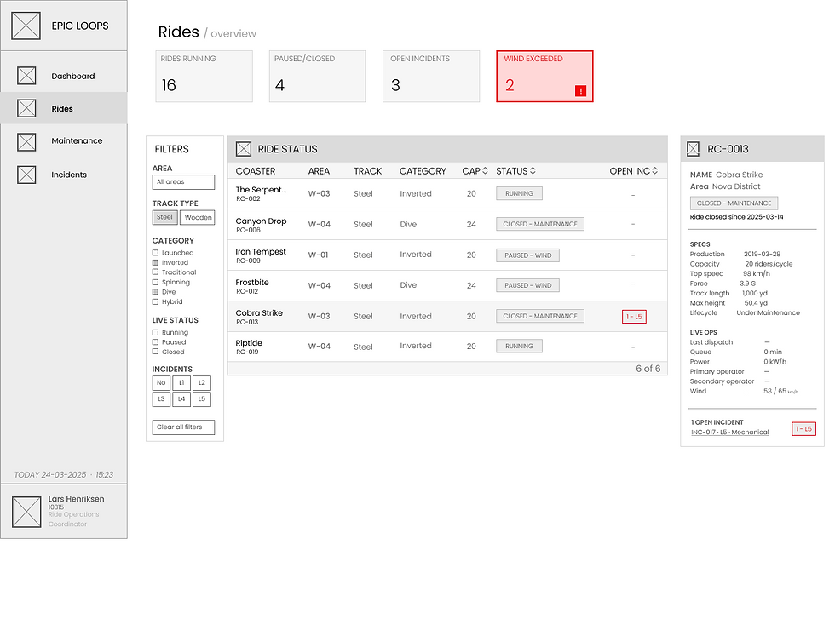Toggle the Steel track type filter
835x619 pixels.
164,217
